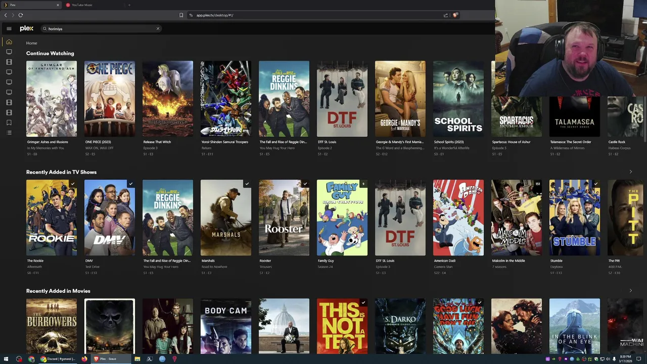The image size is (647, 364).
Task: Open the Body Cam movie poster
Action: click(226, 326)
